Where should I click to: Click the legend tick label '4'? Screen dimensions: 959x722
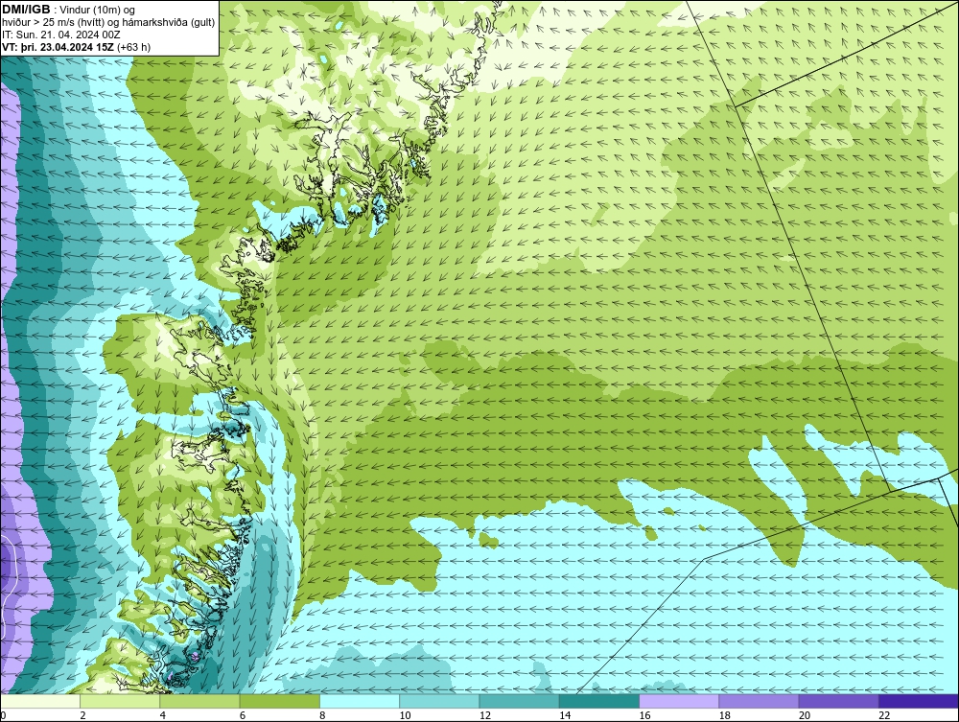point(163,715)
